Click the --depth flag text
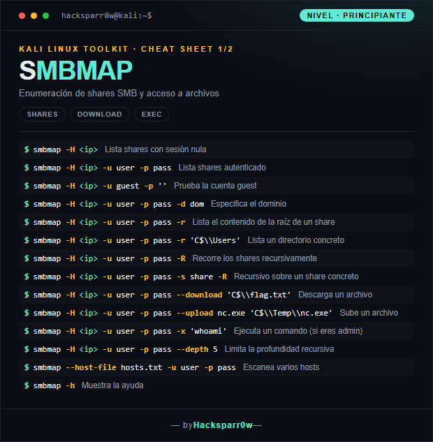This screenshot has width=433, height=442. pyautogui.click(x=193, y=349)
